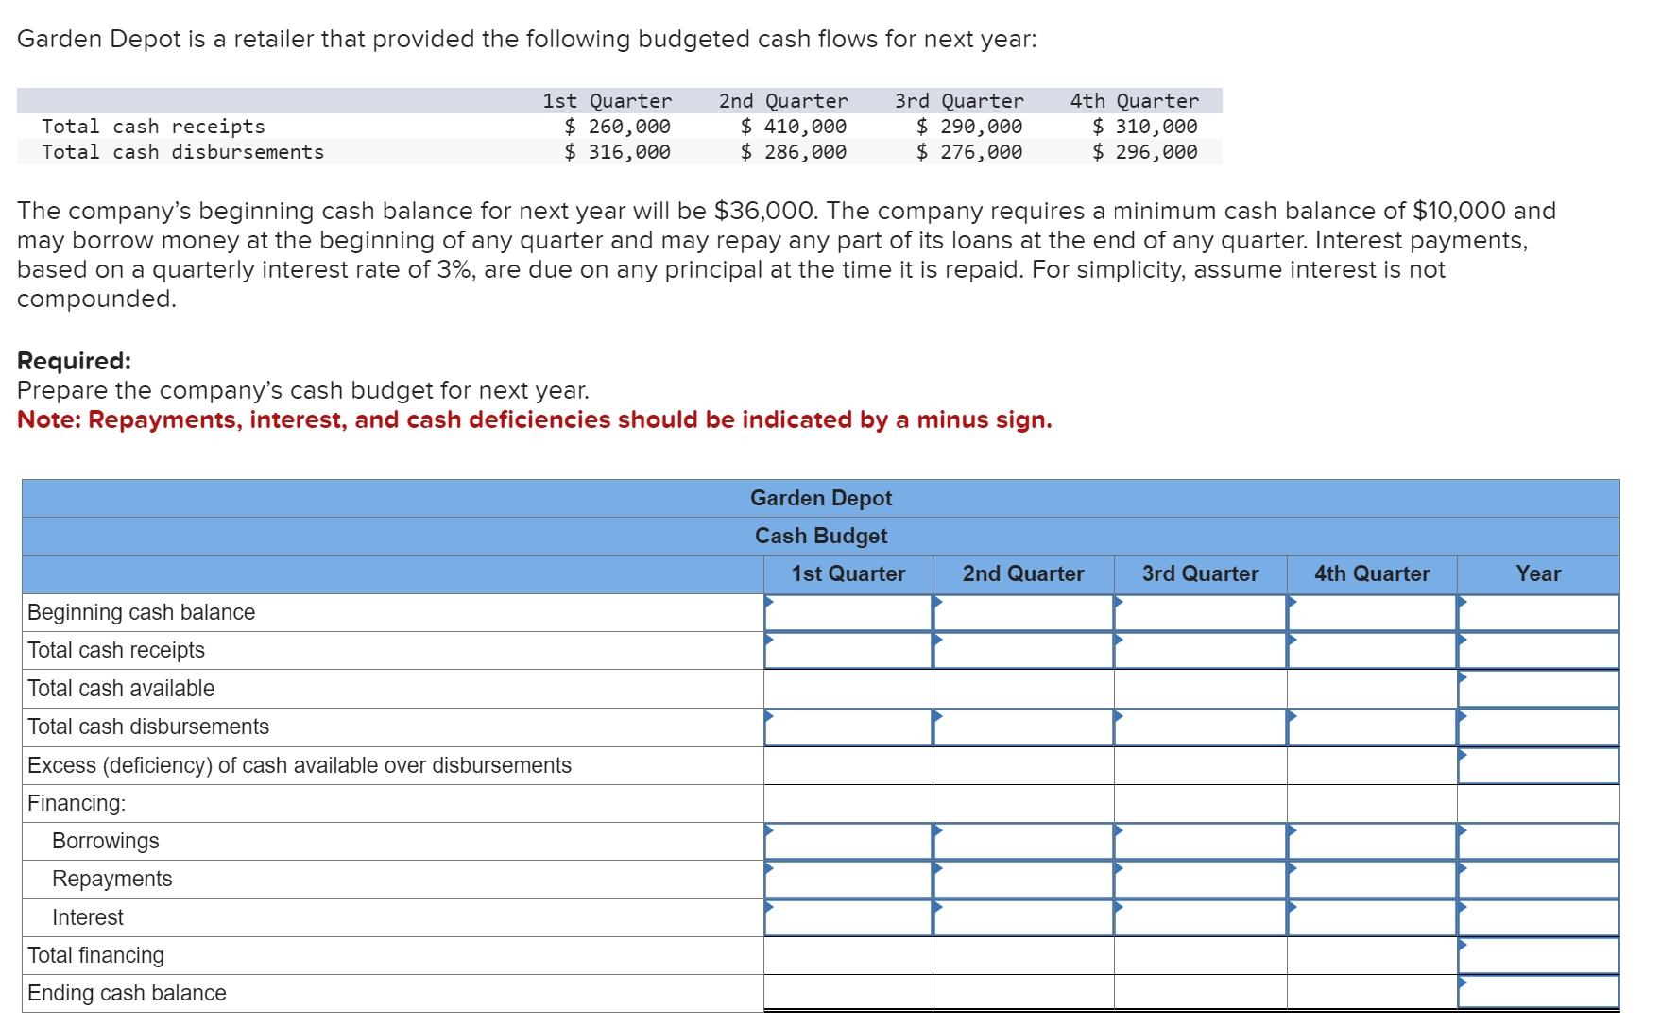1678x1026 pixels.
Task: Select Repayments cell for 4th Quarter
Action: point(1372,880)
